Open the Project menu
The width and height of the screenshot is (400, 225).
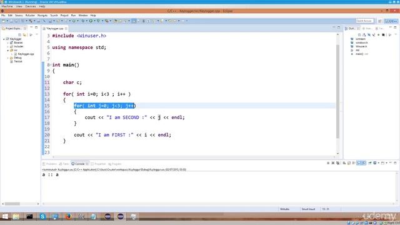[x=64, y=15]
